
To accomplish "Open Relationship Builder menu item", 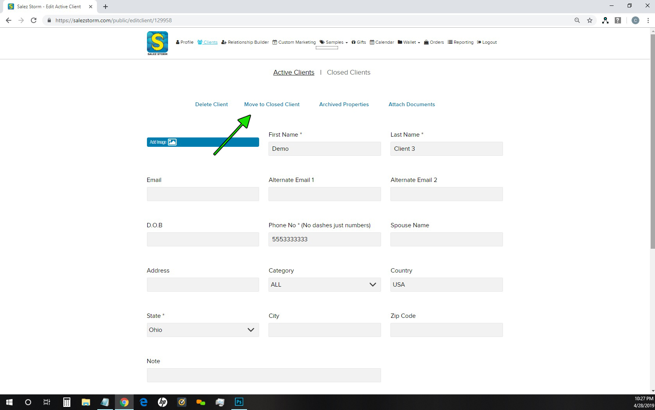I will pos(245,42).
